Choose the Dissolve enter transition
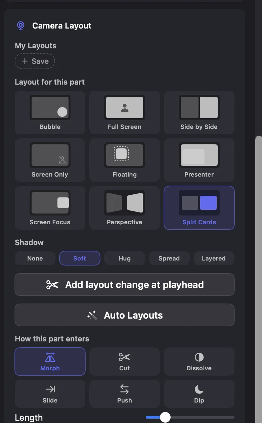Screen dimensions: 262x423 point(199,361)
